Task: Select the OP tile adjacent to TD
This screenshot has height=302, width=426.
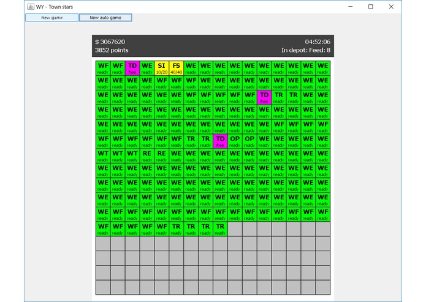Action: [x=235, y=141]
